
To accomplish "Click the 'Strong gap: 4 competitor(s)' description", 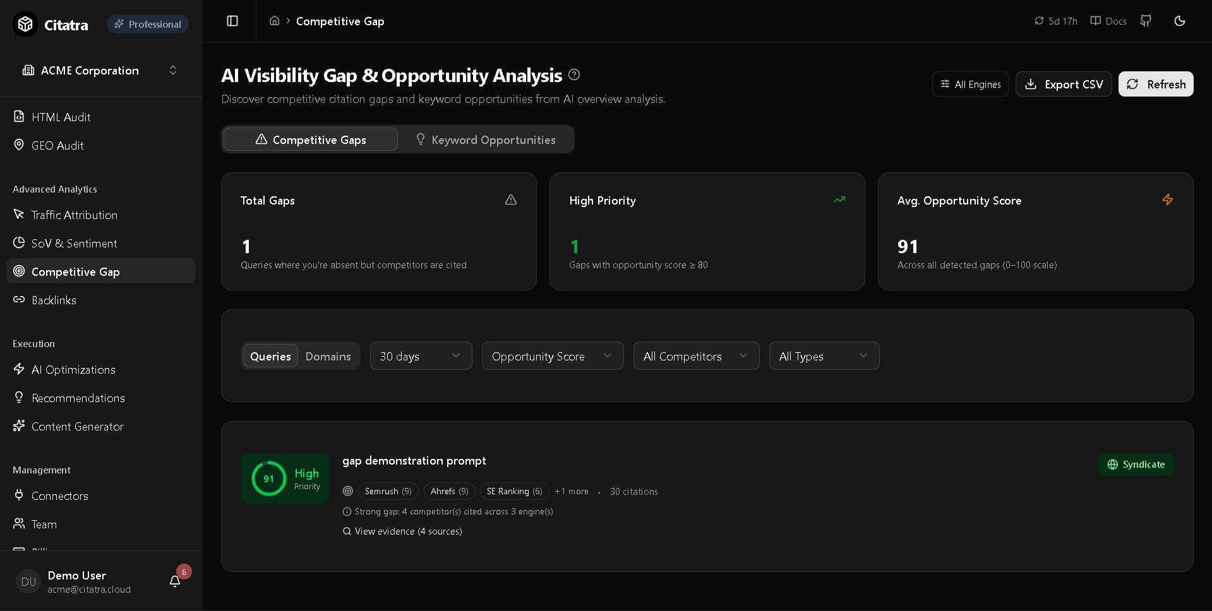I will (453, 511).
